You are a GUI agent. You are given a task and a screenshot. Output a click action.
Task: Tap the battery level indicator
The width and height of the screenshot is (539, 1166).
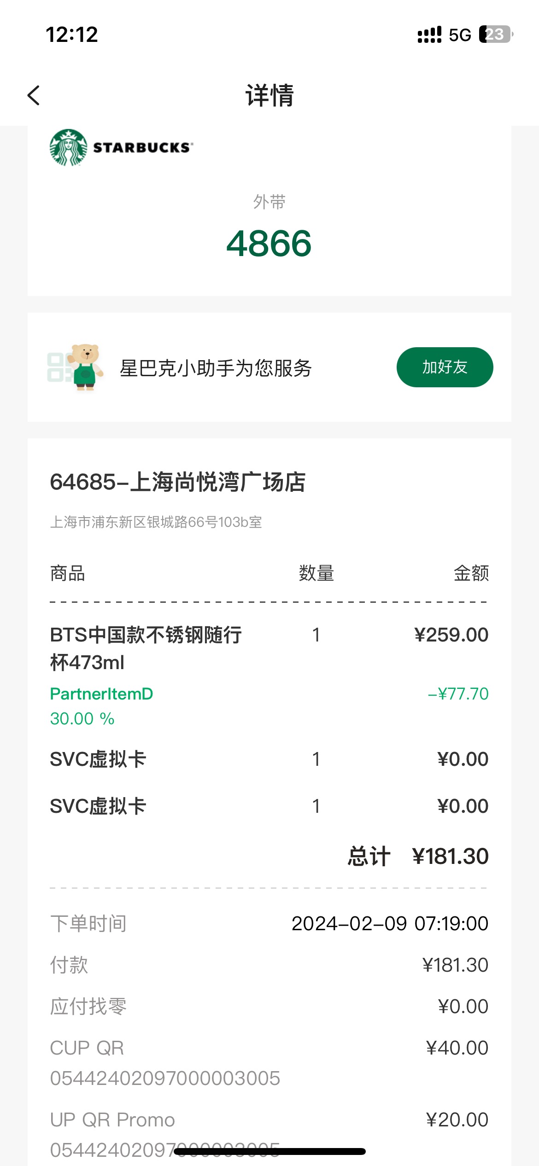coord(496,34)
